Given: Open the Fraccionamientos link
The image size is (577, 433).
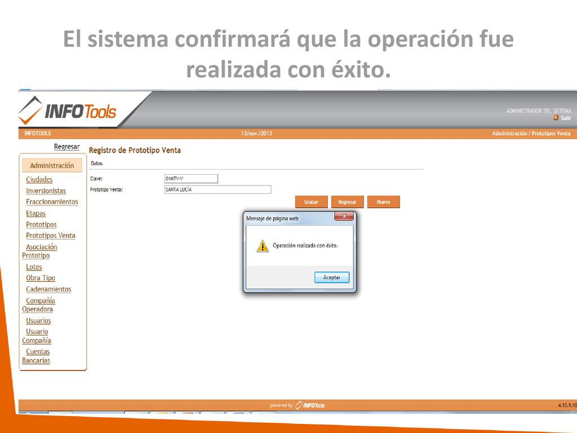Looking at the screenshot, I should point(52,202).
